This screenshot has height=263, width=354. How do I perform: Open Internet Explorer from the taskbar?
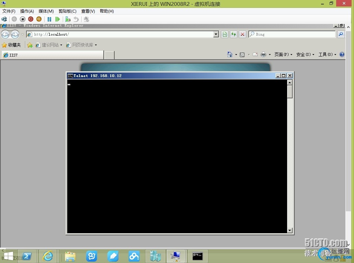[x=48, y=256]
